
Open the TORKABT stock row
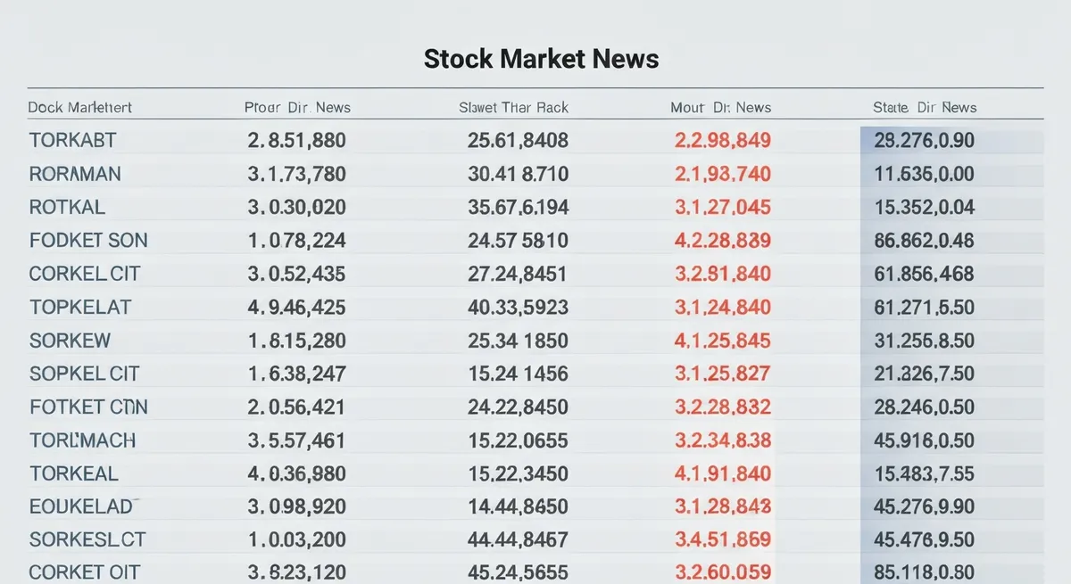click(x=535, y=140)
